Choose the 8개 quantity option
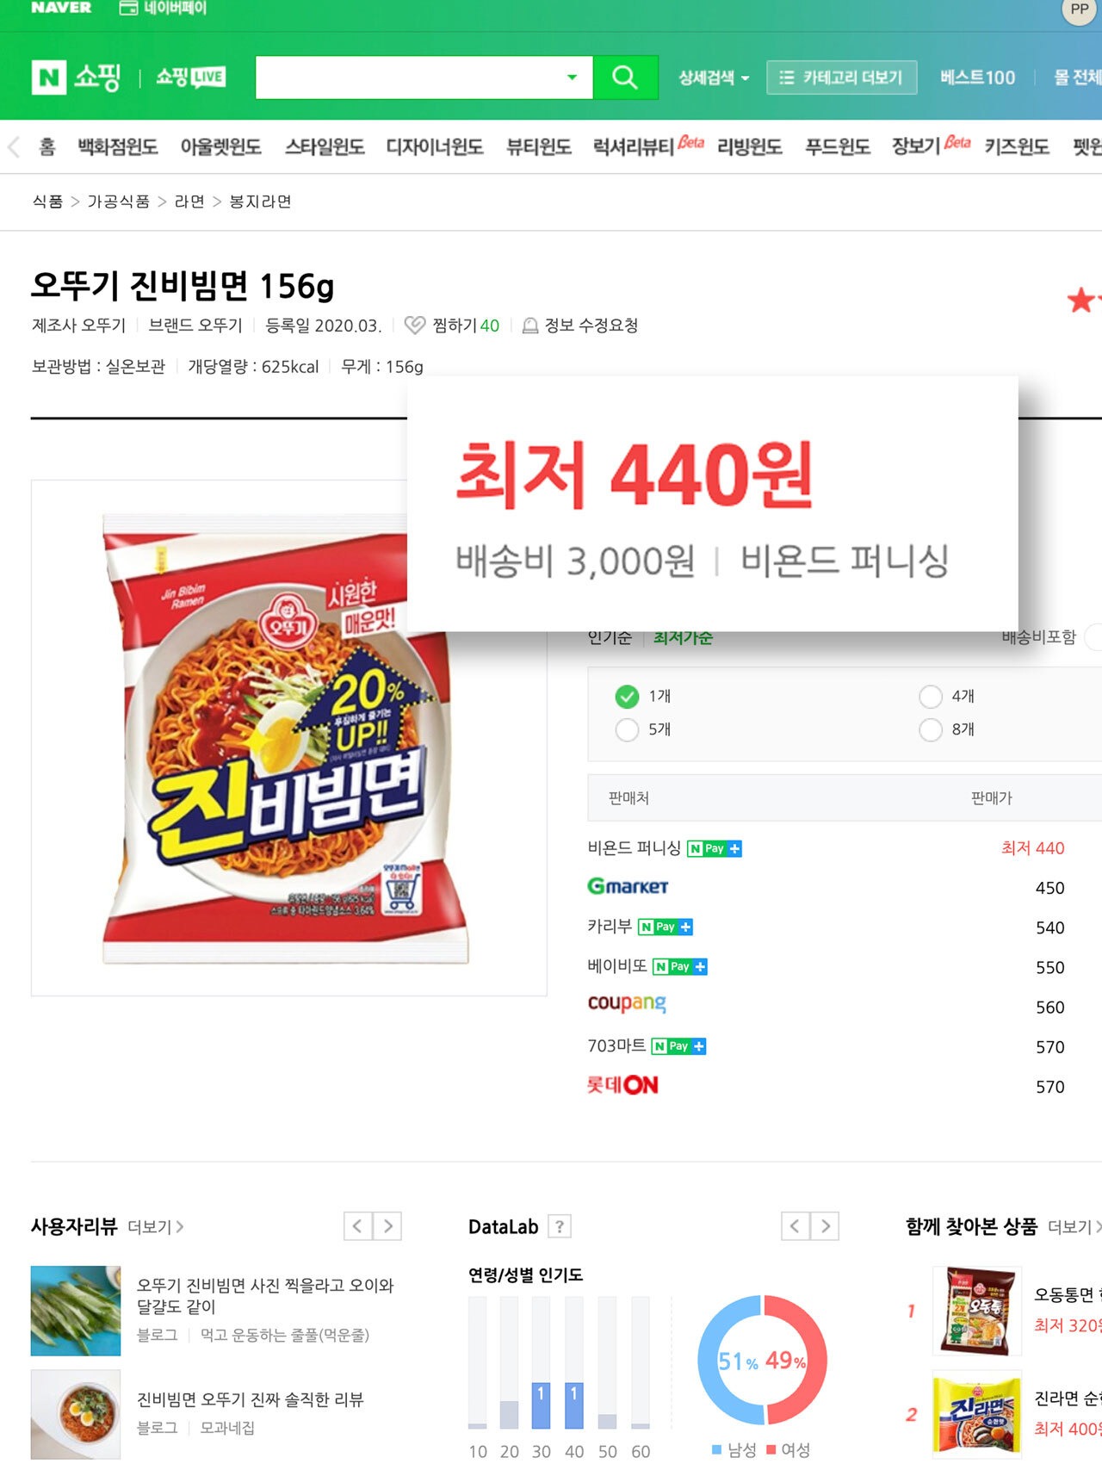This screenshot has width=1102, height=1470. (931, 729)
